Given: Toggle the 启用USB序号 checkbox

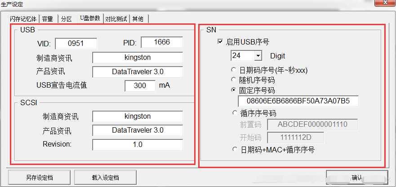Looking at the screenshot, I should pyautogui.click(x=220, y=42).
